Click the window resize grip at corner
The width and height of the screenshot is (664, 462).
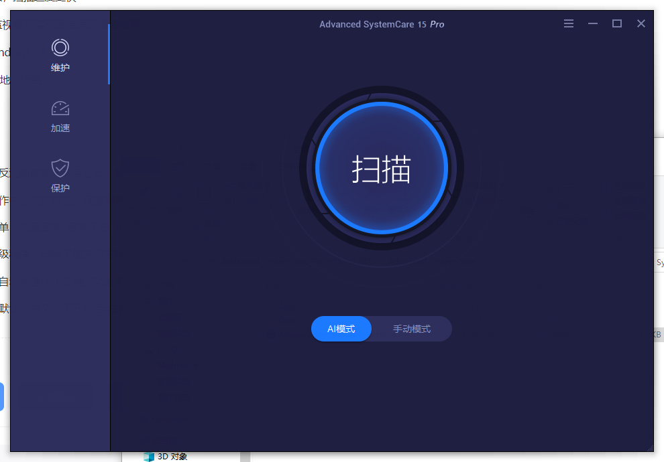pyautogui.click(x=650, y=448)
